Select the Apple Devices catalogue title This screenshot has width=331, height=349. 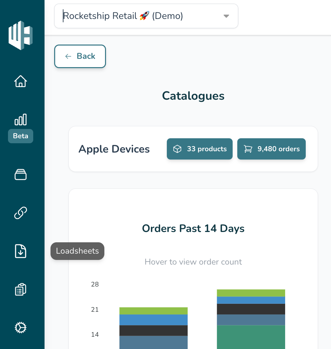[x=114, y=149]
